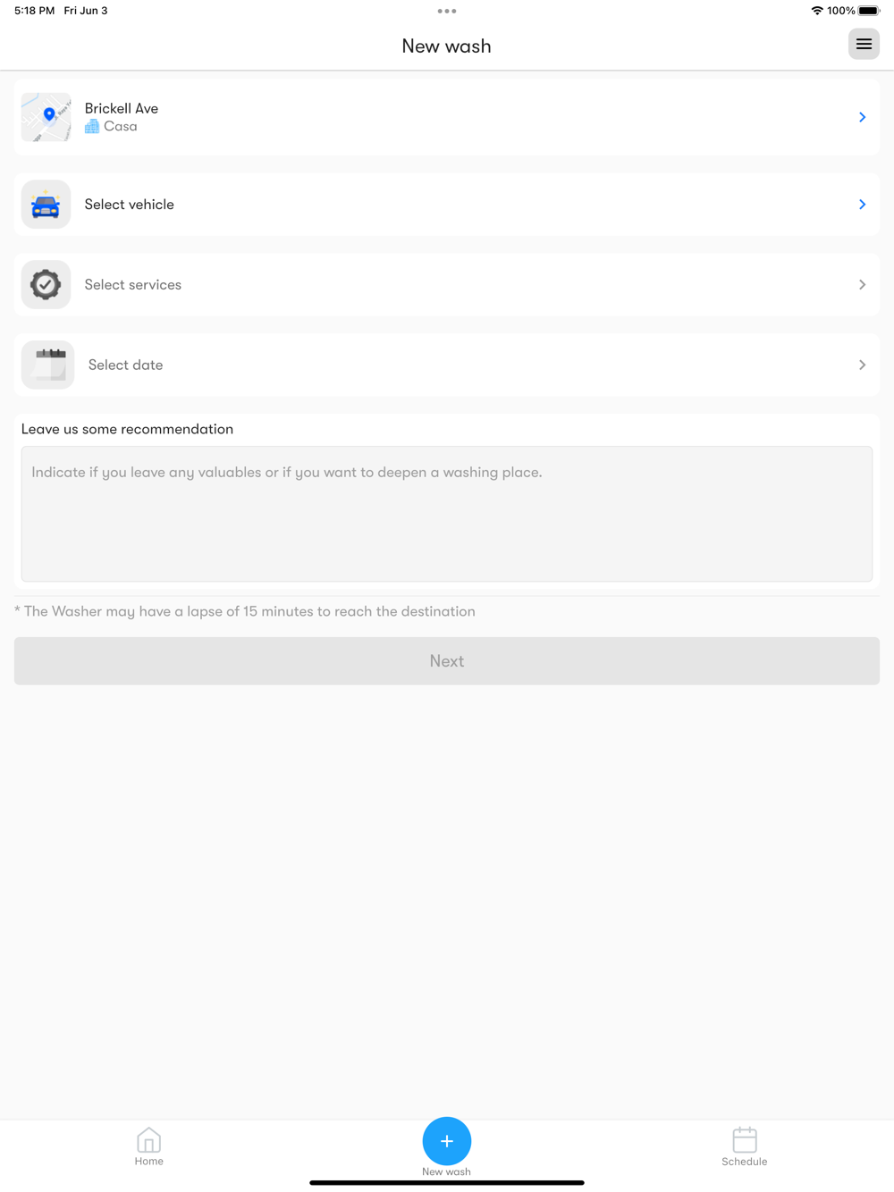Tap the blue plus New wash icon
Viewport: 894px width, 1192px height.
click(447, 1141)
